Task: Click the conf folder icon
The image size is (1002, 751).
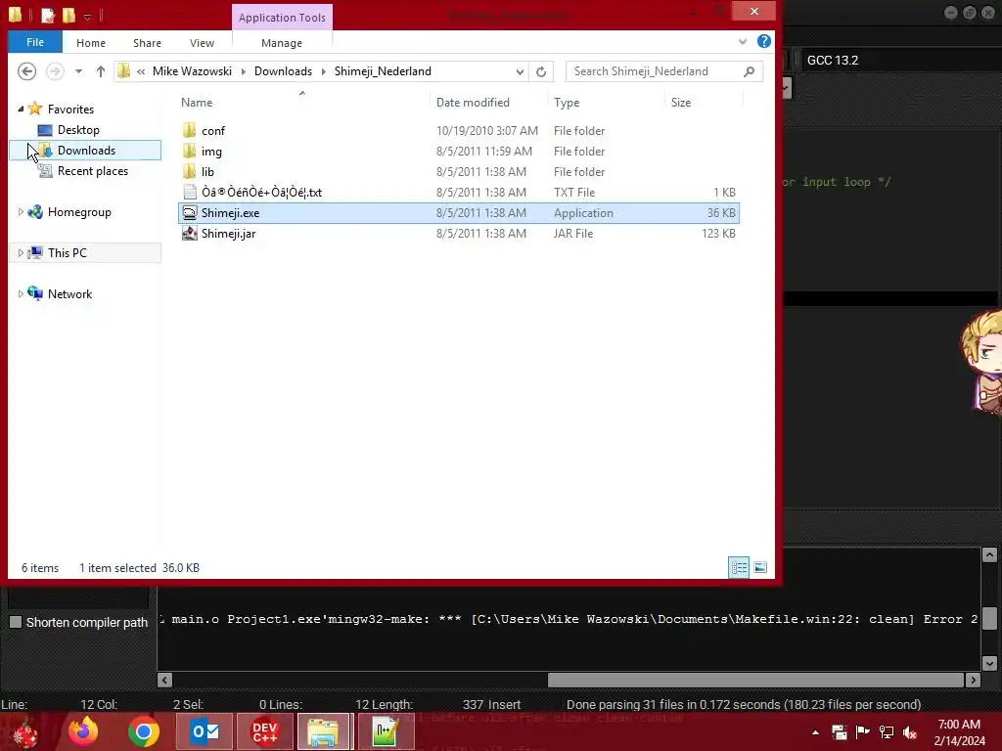Action: (x=189, y=130)
